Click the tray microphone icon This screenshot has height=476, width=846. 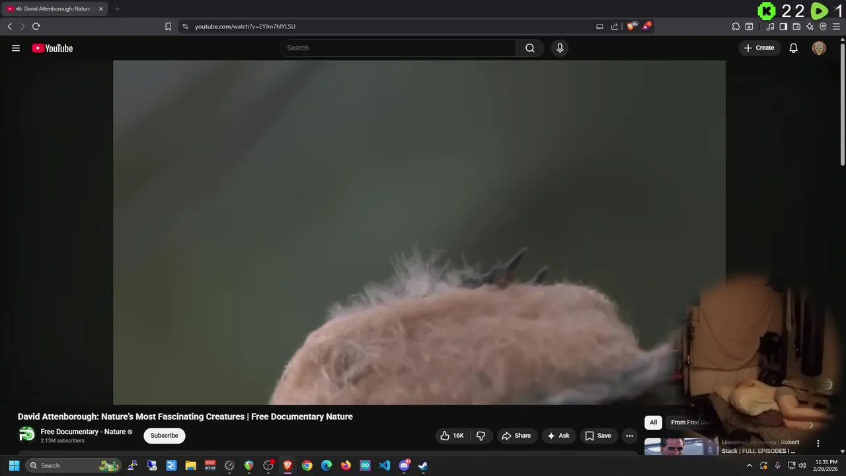click(x=777, y=465)
